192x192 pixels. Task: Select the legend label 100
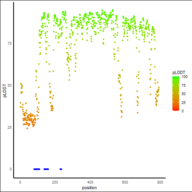point(184,77)
